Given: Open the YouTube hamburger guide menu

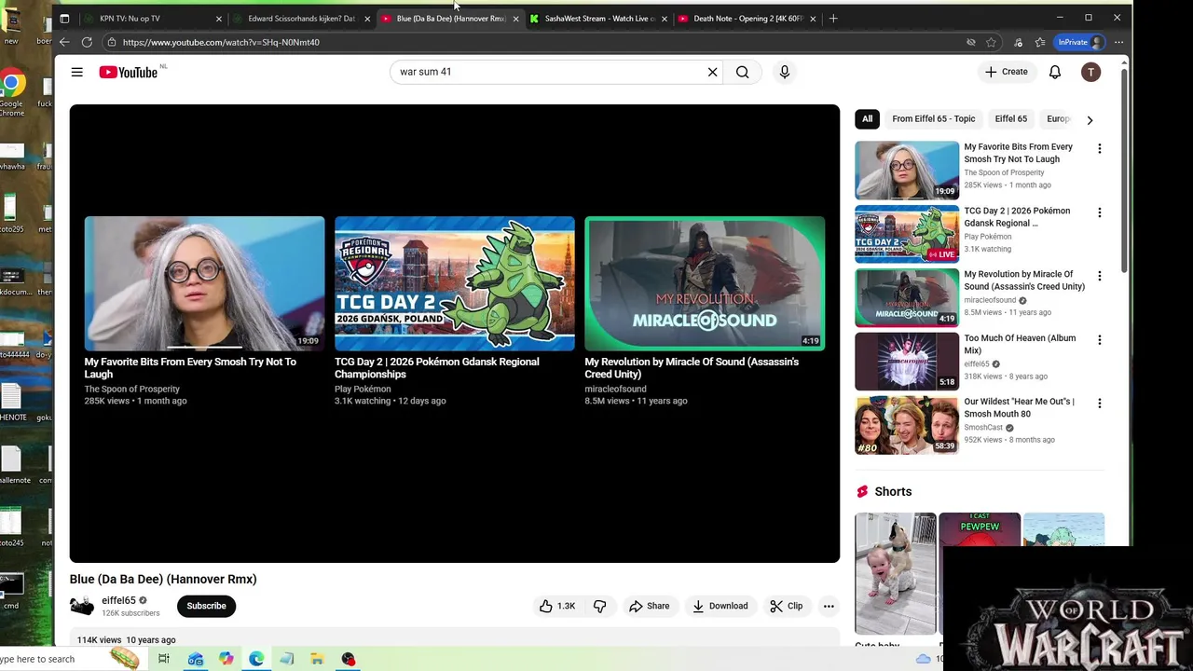Looking at the screenshot, I should tap(77, 72).
